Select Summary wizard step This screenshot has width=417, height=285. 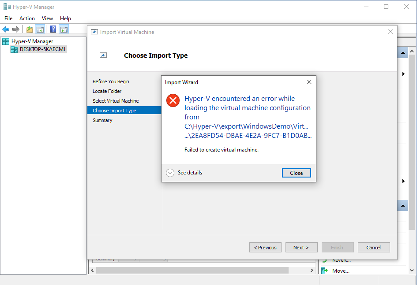pyautogui.click(x=102, y=120)
